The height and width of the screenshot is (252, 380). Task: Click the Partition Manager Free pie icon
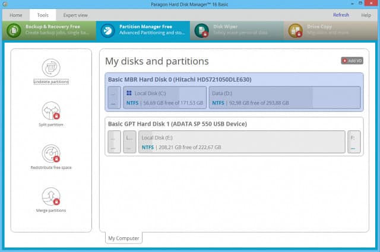(x=107, y=30)
